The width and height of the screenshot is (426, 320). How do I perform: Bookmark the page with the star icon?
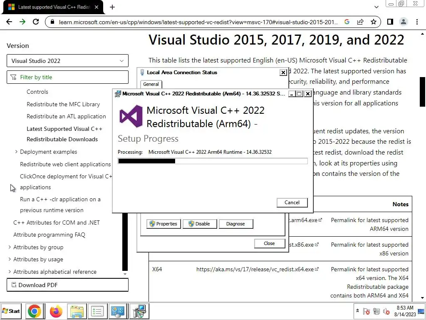pyautogui.click(x=374, y=22)
